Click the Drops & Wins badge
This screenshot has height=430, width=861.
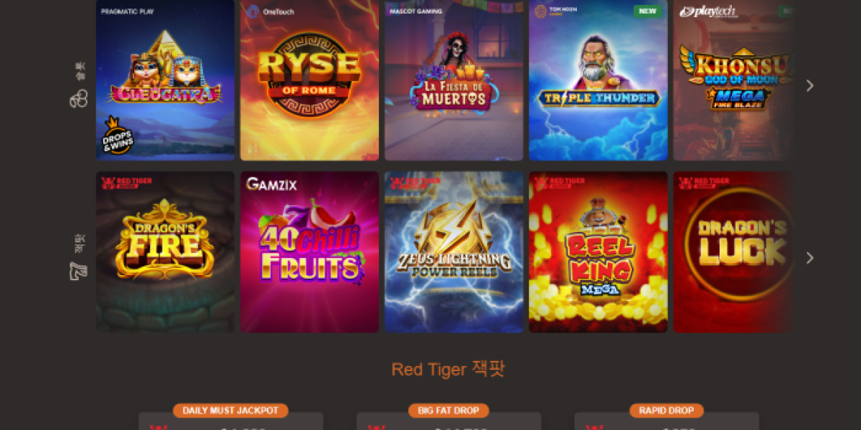click(118, 135)
